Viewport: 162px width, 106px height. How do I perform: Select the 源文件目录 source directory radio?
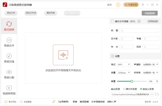click(124, 89)
